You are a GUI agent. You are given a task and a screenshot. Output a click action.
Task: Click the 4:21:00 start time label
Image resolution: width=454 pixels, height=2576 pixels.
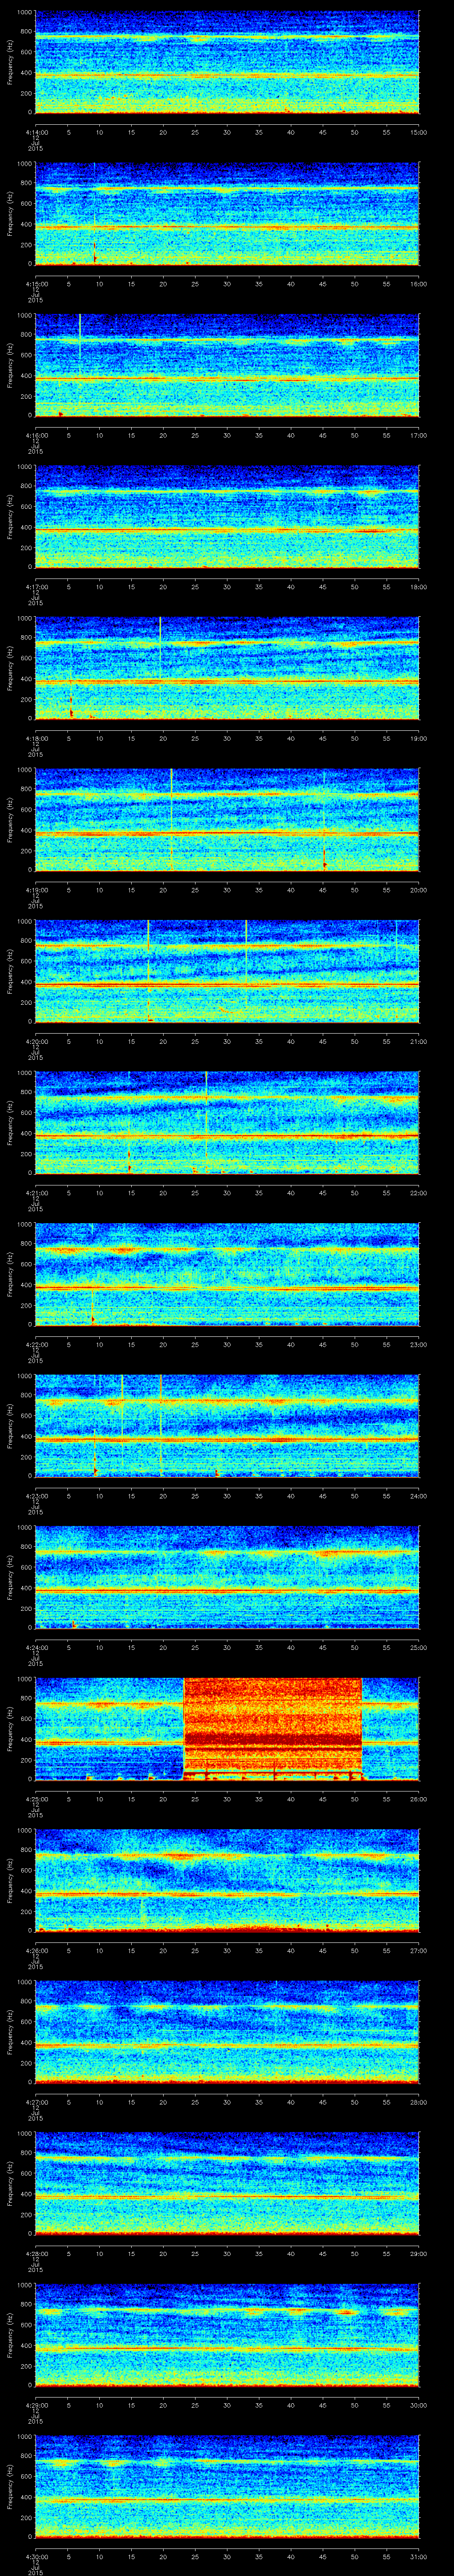[x=36, y=1192]
